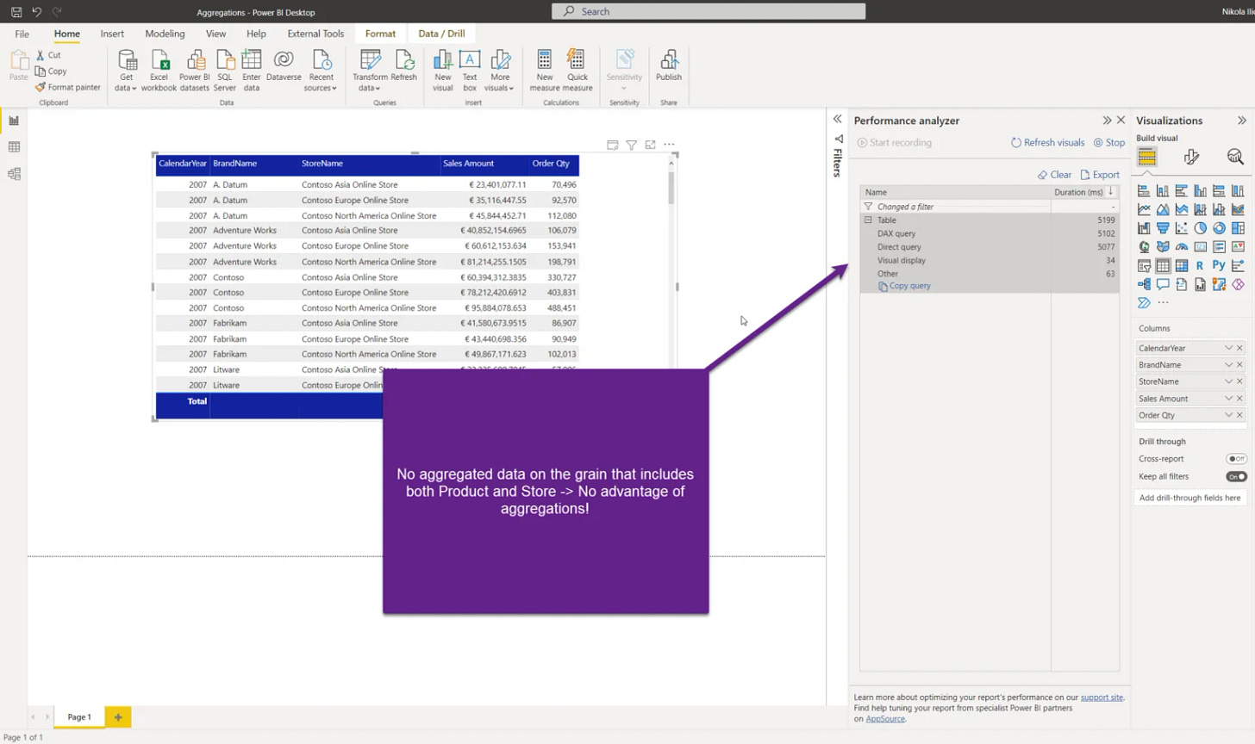Export the Performance analyzer results
Viewport: 1255px width, 744px height.
(x=1100, y=175)
